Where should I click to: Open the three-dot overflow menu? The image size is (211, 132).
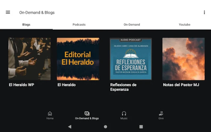[x=204, y=13]
